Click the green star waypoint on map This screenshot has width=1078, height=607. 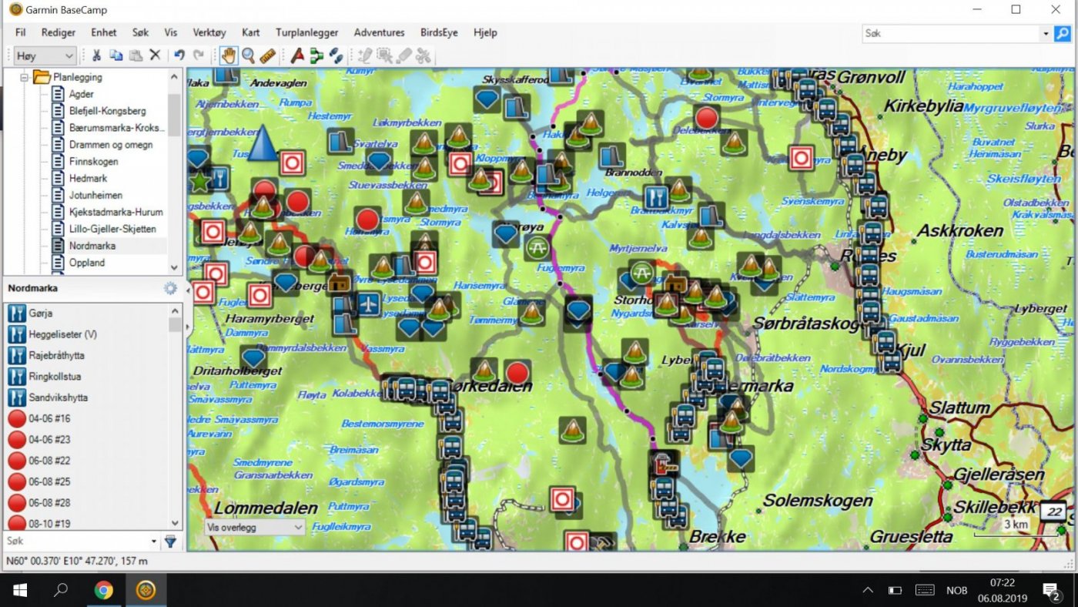(199, 182)
